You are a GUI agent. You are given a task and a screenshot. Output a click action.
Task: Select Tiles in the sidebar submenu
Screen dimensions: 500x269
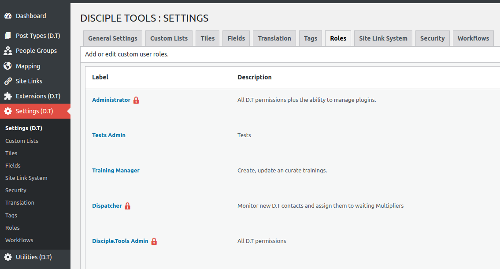tap(11, 153)
